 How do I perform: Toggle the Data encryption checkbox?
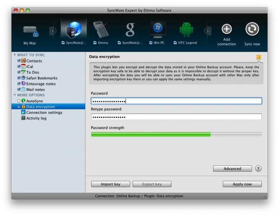[x=19, y=107]
